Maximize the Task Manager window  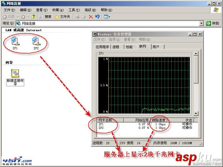click(x=195, y=34)
